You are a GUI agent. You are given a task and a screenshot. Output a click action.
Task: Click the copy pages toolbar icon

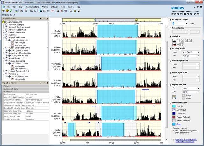tap(66, 11)
